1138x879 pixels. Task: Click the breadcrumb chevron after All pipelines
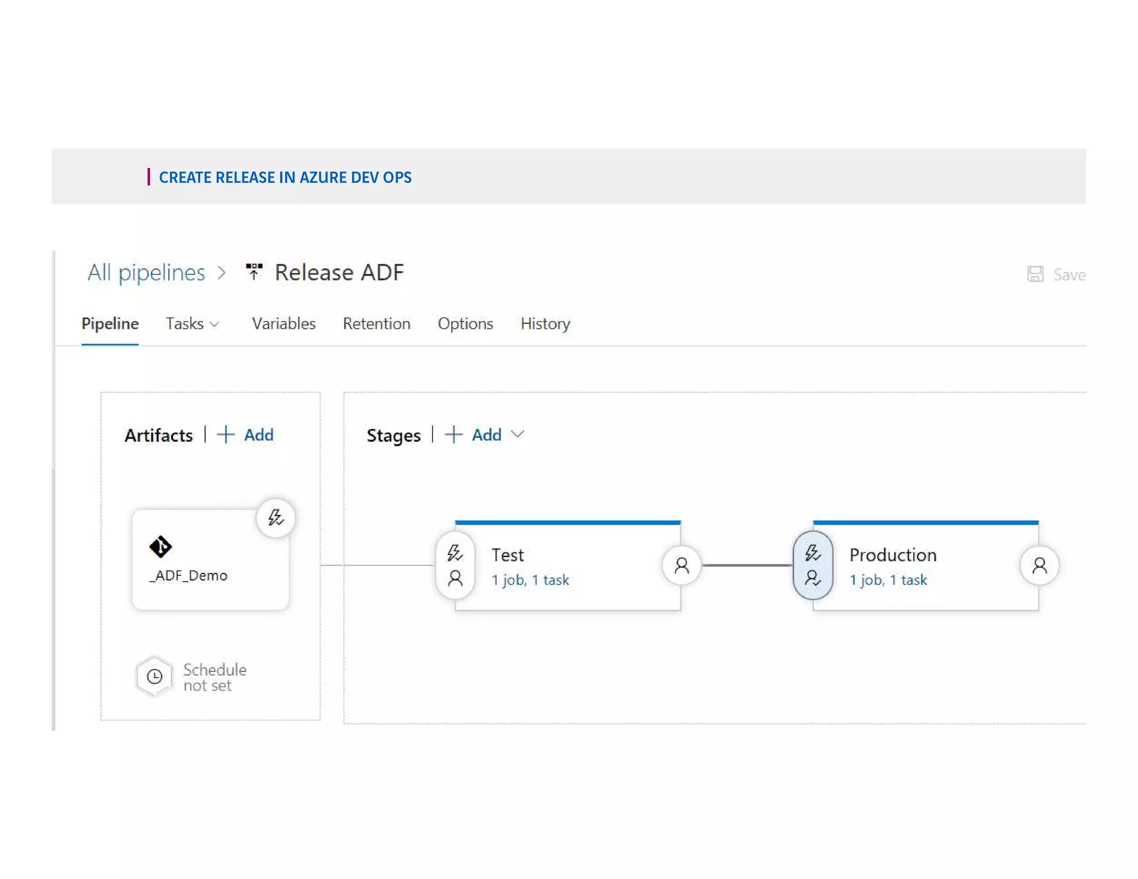point(222,273)
